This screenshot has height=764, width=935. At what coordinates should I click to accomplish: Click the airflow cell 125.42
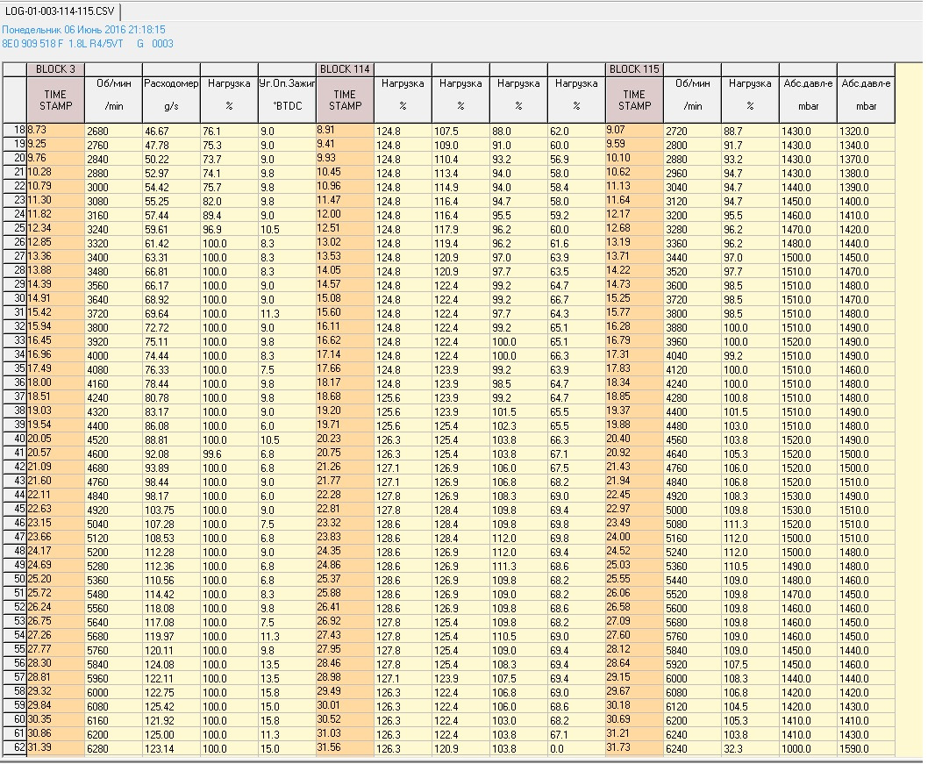(x=171, y=707)
